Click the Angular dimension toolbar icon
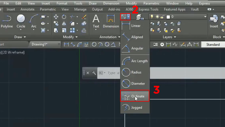Viewport: 225px width, 127px height. (113, 45)
